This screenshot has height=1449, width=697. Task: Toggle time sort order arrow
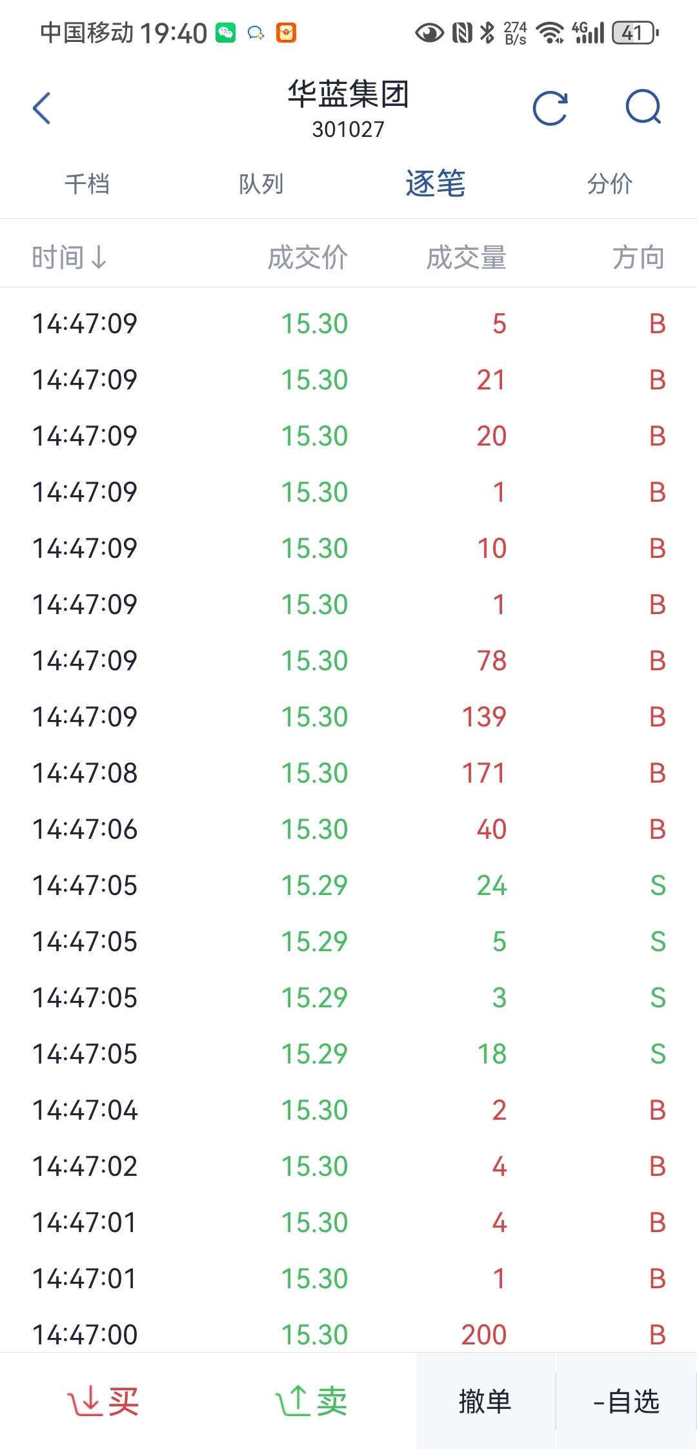pos(99,257)
